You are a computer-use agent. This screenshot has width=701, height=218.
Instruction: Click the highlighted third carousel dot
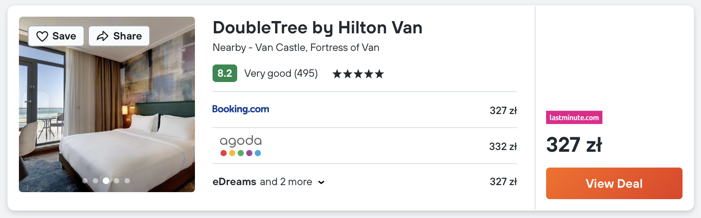coord(106,181)
